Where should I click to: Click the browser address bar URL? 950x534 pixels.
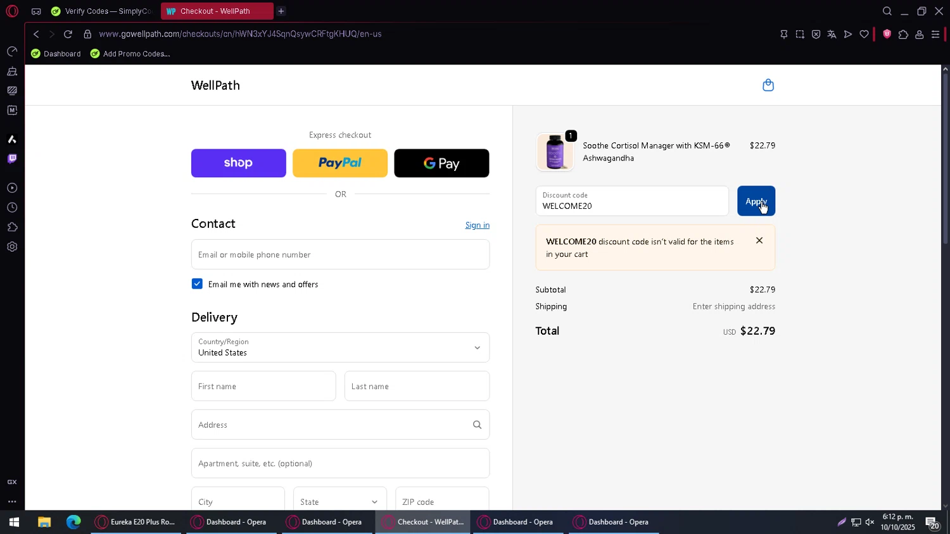tap(240, 34)
